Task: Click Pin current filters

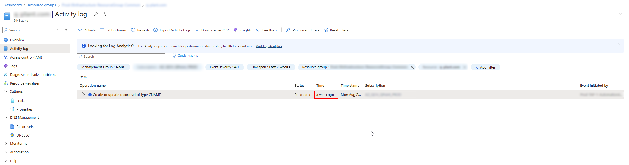Action: point(303,30)
